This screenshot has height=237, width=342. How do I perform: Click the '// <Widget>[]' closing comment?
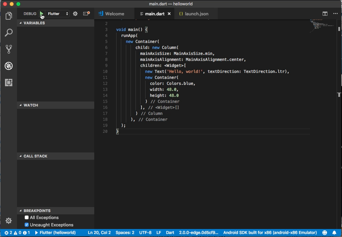click(164, 108)
